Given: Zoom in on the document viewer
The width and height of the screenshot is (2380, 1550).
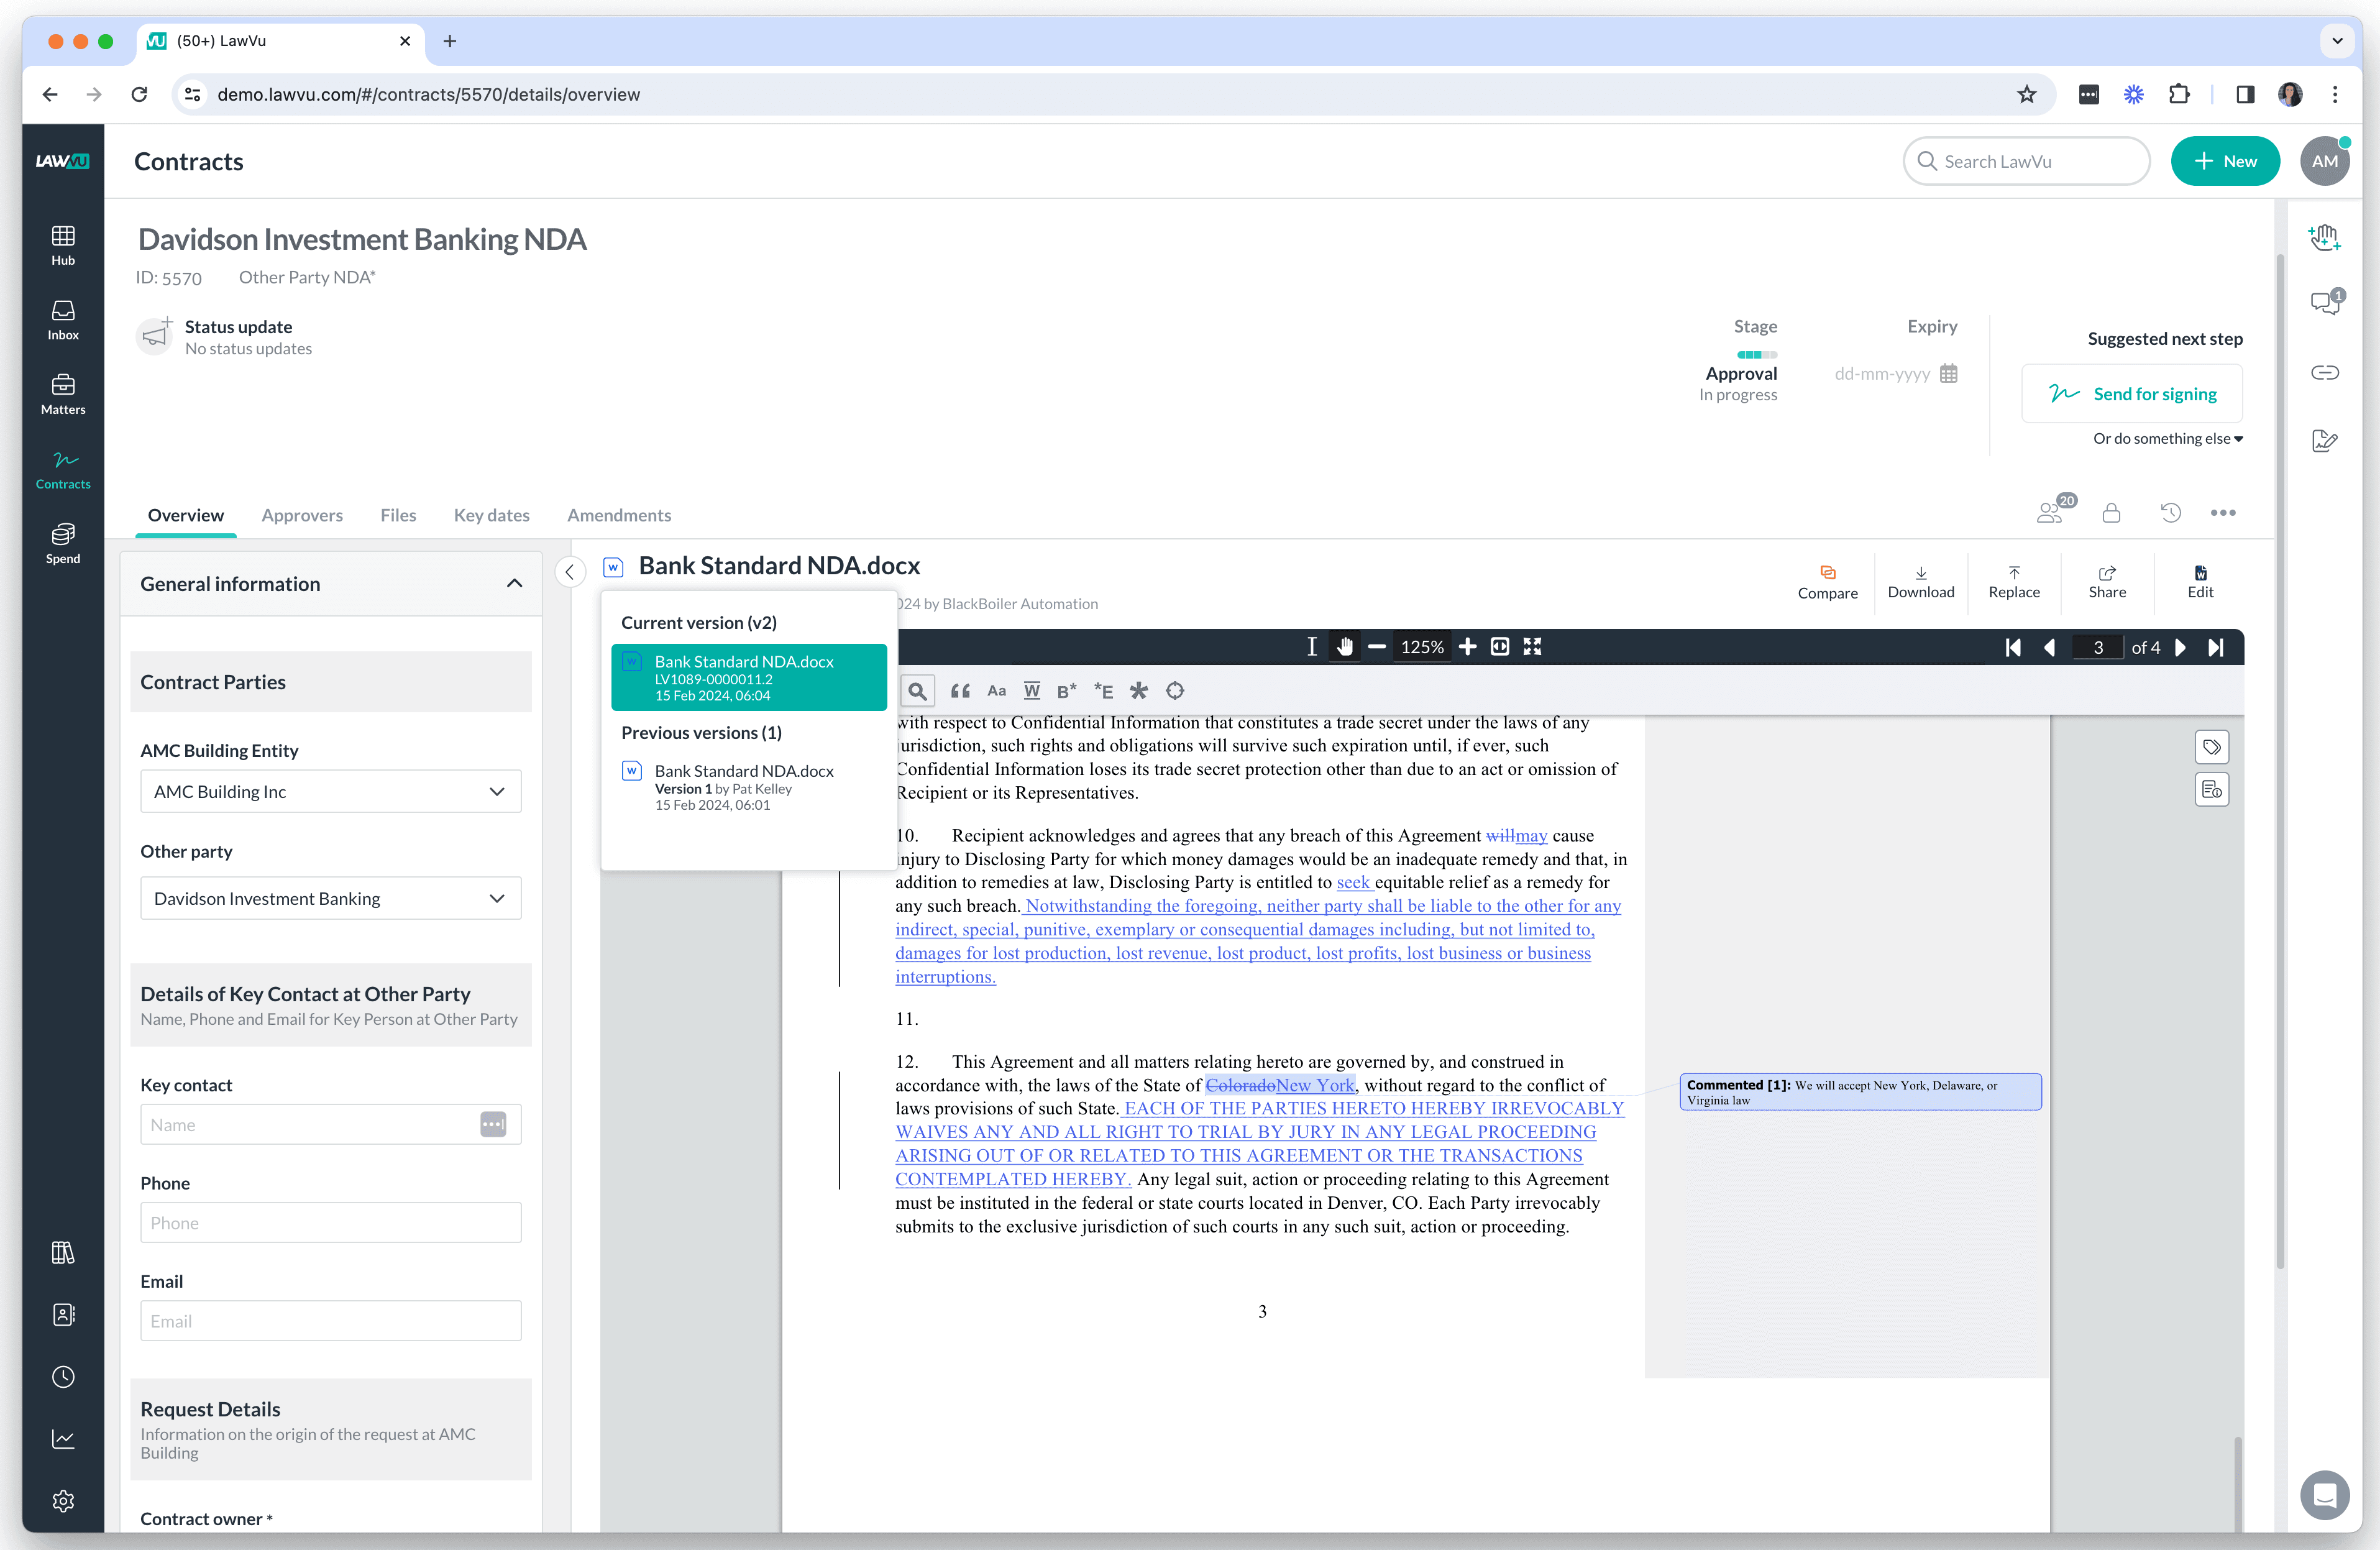Looking at the screenshot, I should [x=1467, y=647].
